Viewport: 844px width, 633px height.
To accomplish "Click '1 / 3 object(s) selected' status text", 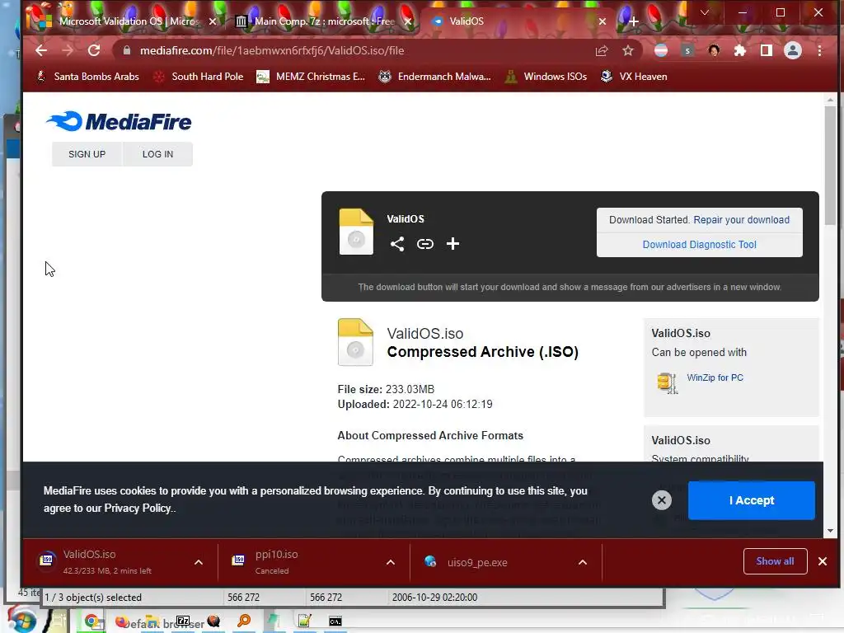I will pos(93,598).
